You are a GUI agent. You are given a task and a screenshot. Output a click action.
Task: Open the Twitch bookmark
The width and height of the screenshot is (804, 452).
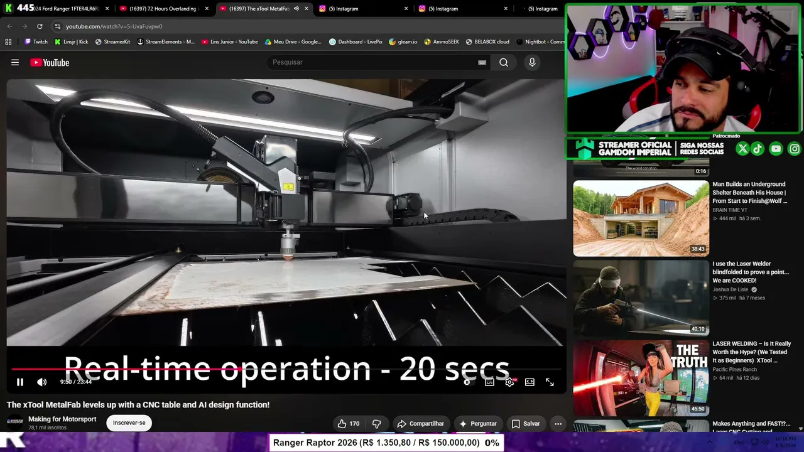(36, 42)
